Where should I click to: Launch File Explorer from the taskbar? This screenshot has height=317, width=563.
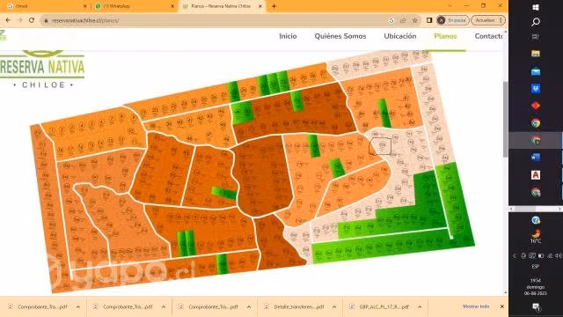pos(536,54)
